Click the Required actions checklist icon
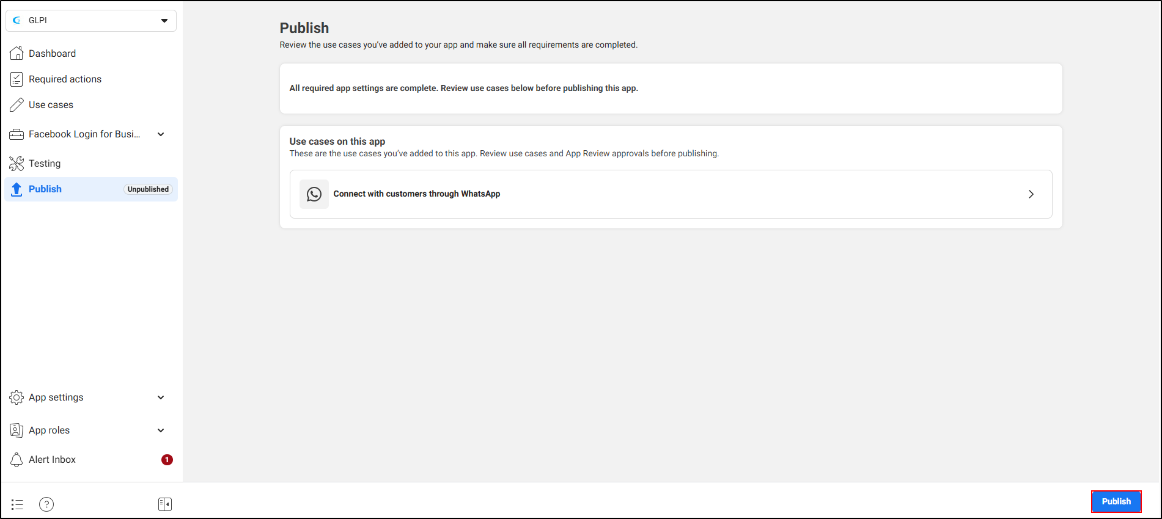Viewport: 1162px width, 519px height. point(17,79)
